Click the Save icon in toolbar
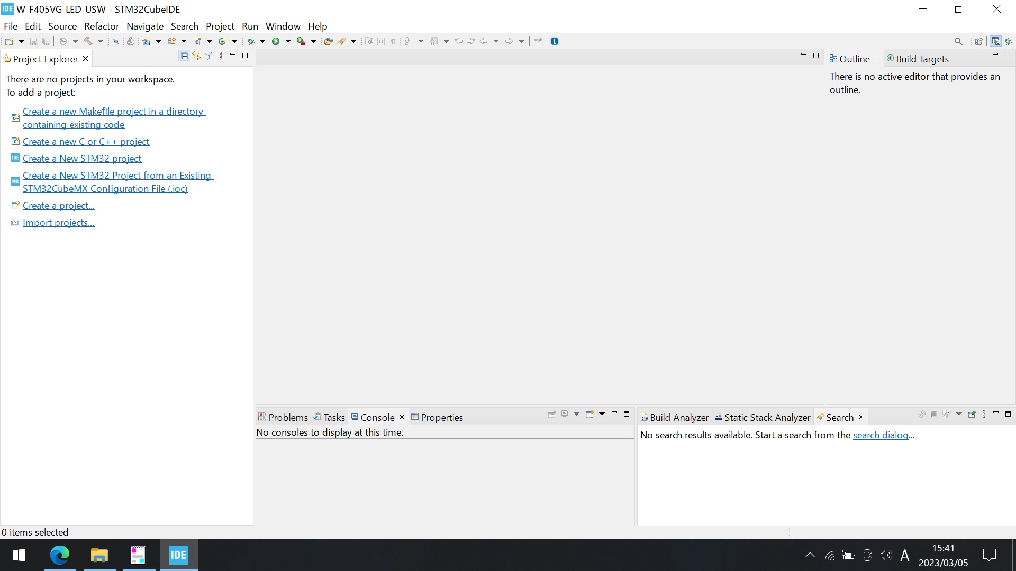Image resolution: width=1016 pixels, height=571 pixels. 34,41
